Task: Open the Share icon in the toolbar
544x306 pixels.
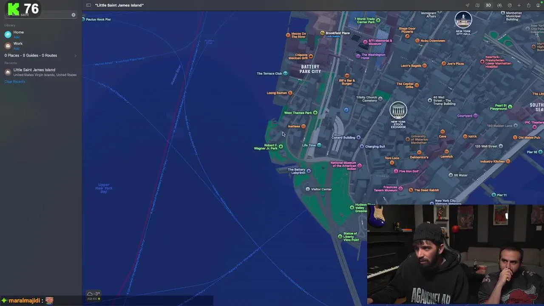Action: tap(528, 5)
